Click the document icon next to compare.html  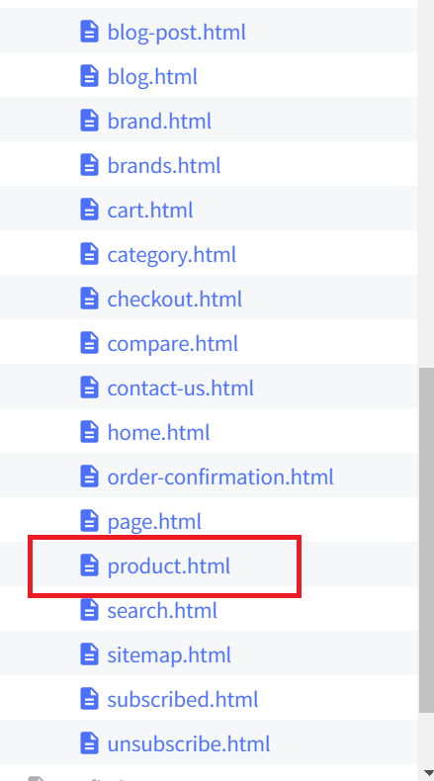click(89, 343)
